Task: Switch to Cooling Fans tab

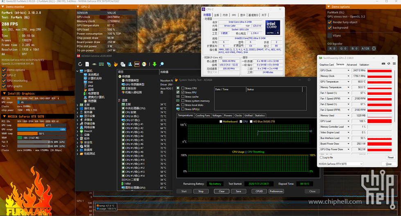Action: point(203,115)
